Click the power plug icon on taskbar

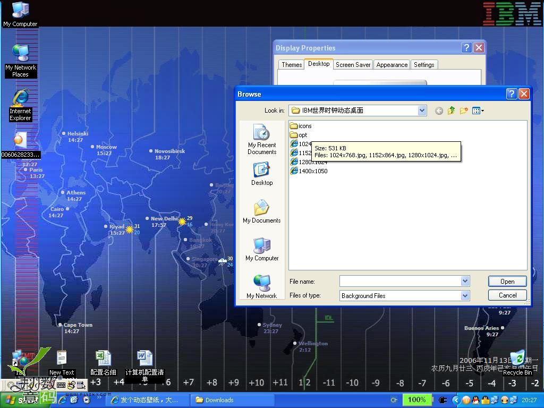click(x=443, y=400)
